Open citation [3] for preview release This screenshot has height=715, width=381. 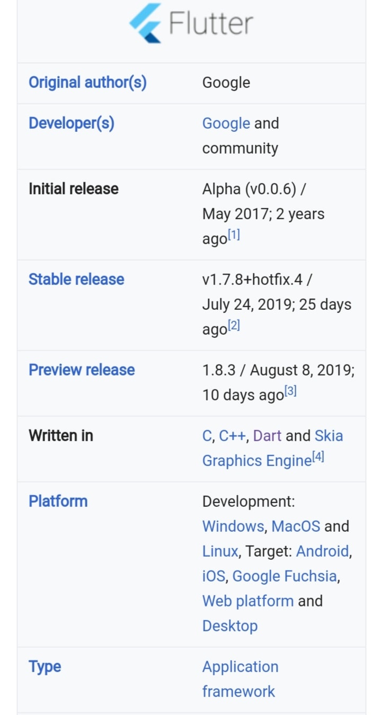pyautogui.click(x=290, y=391)
